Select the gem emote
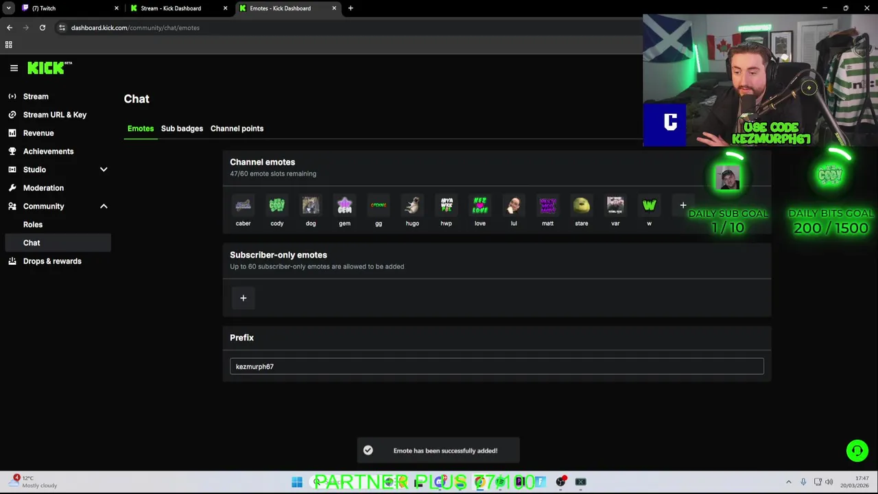Image resolution: width=878 pixels, height=494 pixels. 344,205
